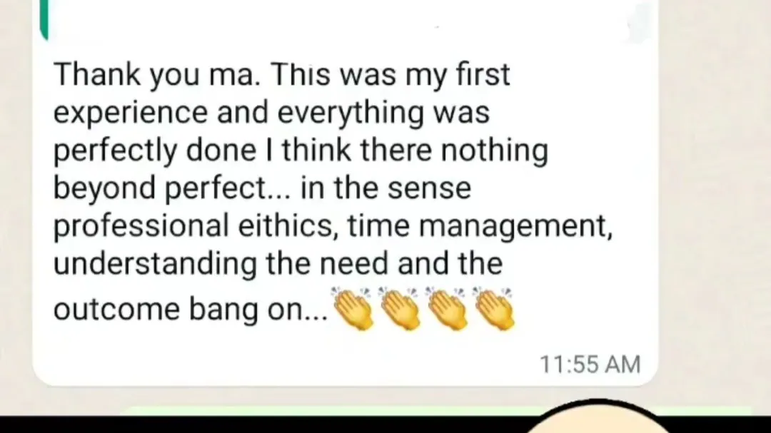This screenshot has width=771, height=433.
Task: Click the second clapping hands emoji
Action: [x=399, y=308]
